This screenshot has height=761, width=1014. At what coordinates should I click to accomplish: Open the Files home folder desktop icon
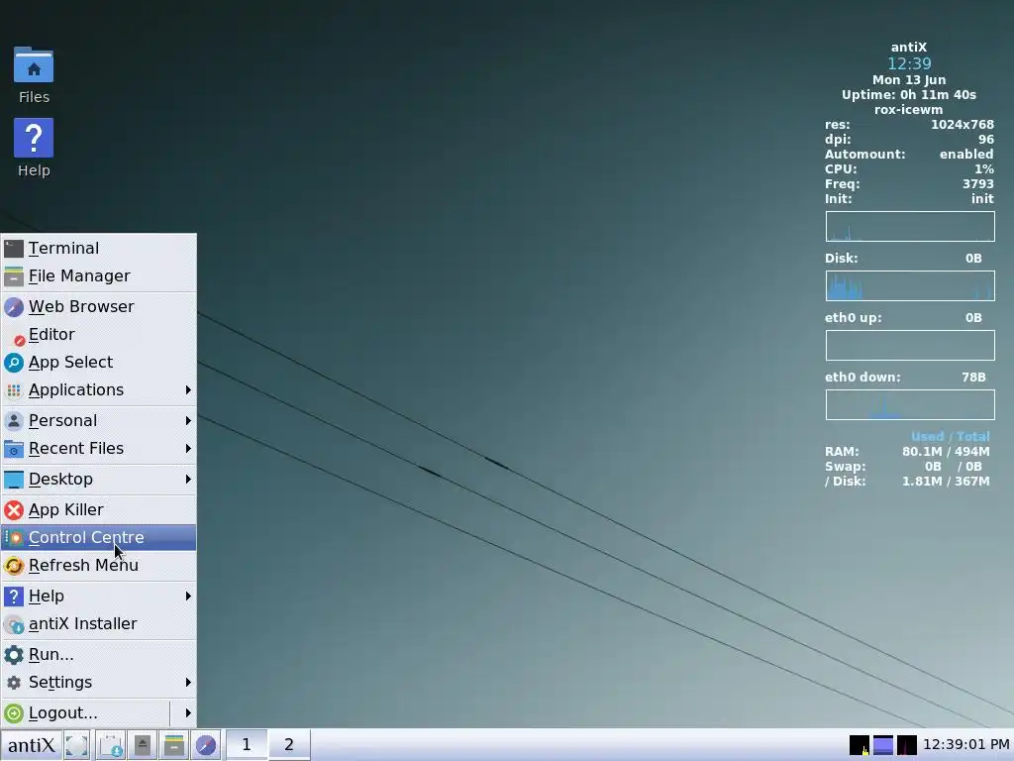click(x=34, y=75)
